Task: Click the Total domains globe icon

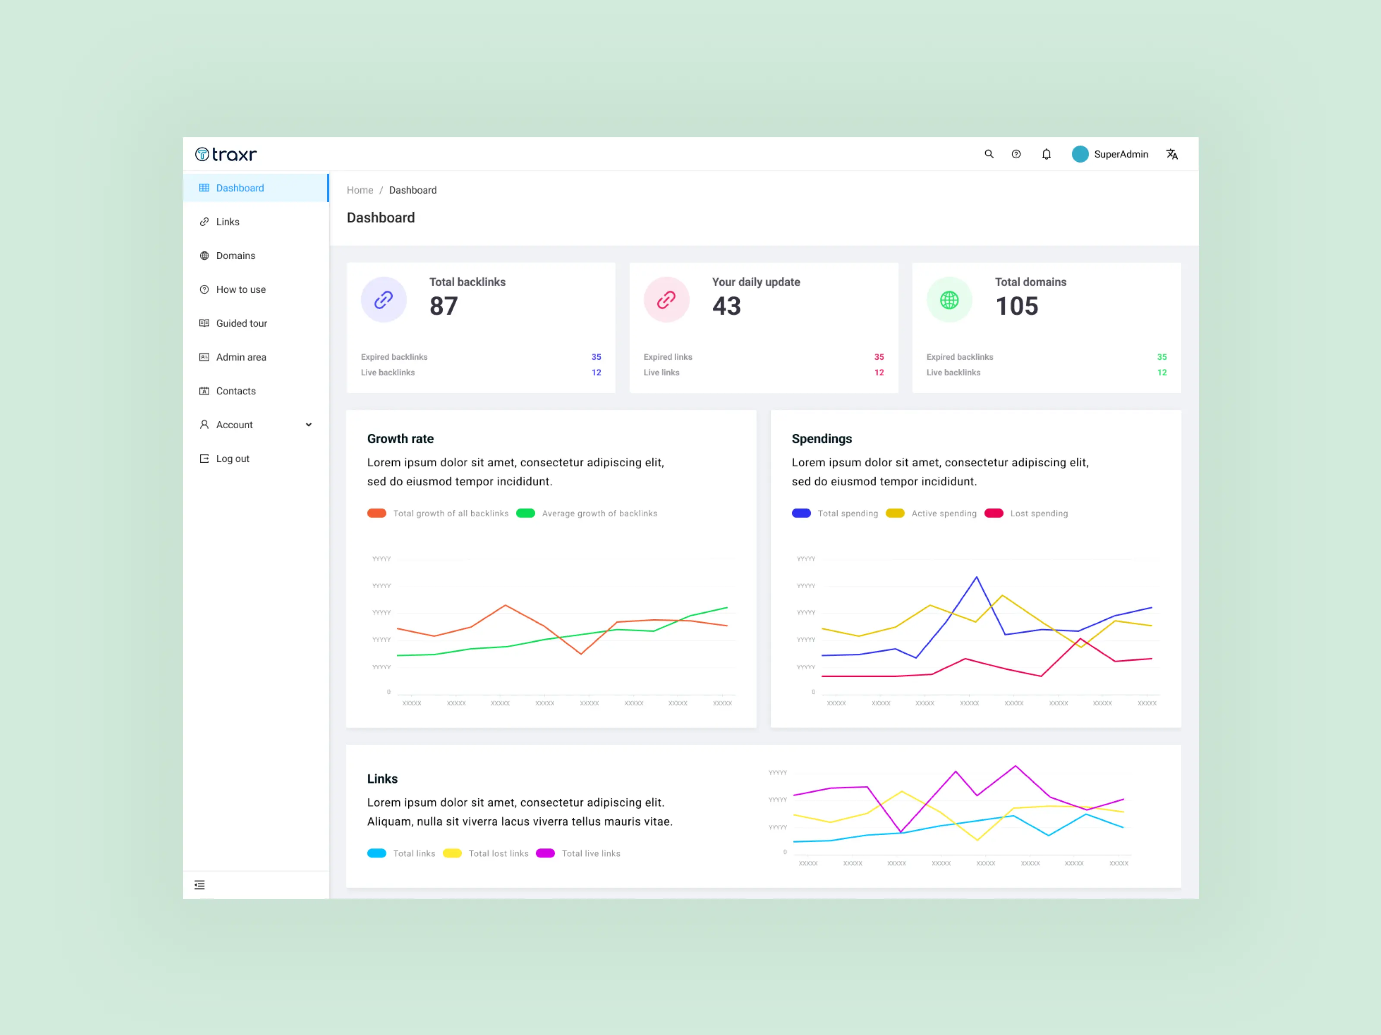Action: click(949, 299)
